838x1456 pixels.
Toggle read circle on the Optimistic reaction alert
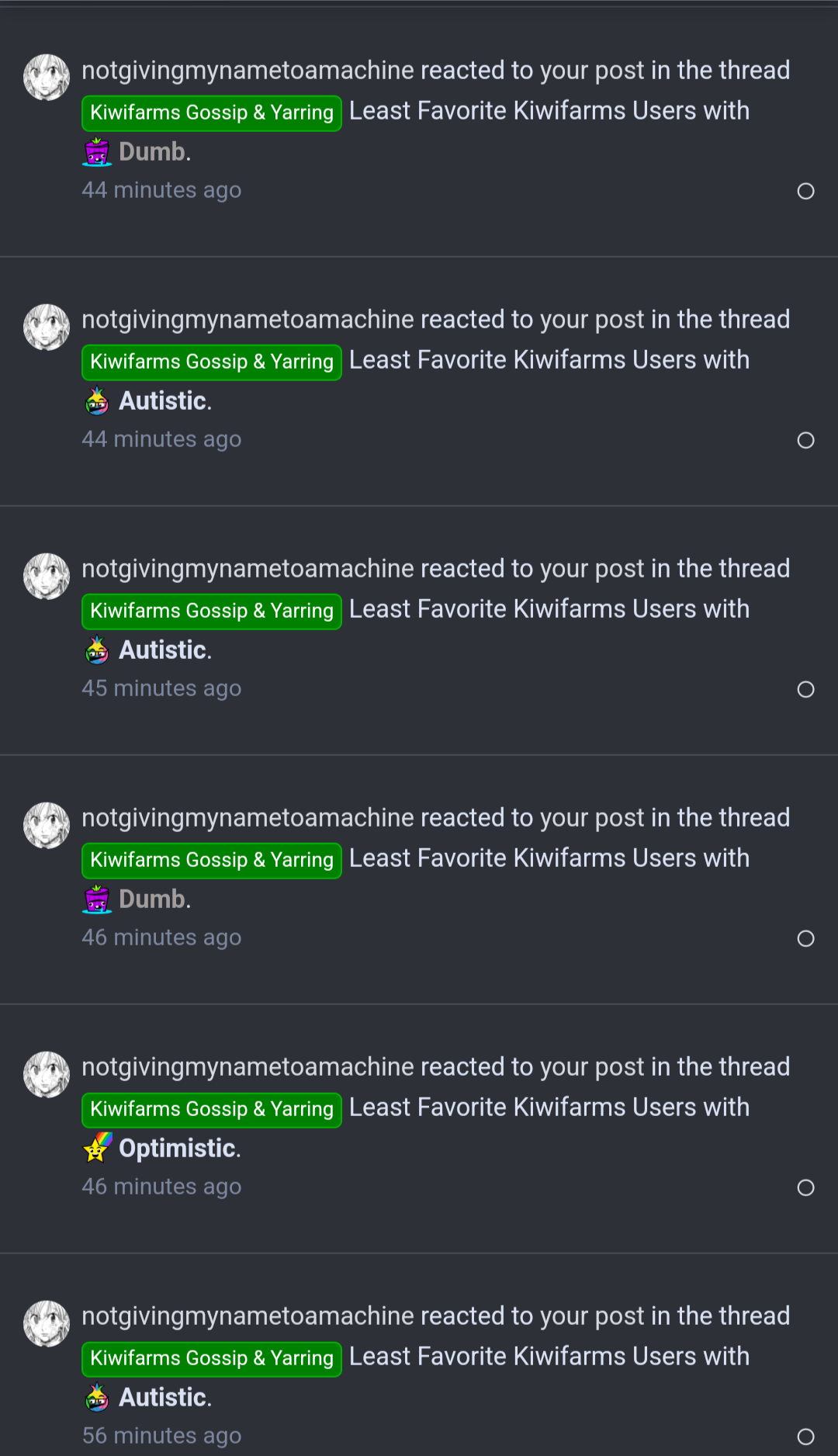click(805, 1187)
